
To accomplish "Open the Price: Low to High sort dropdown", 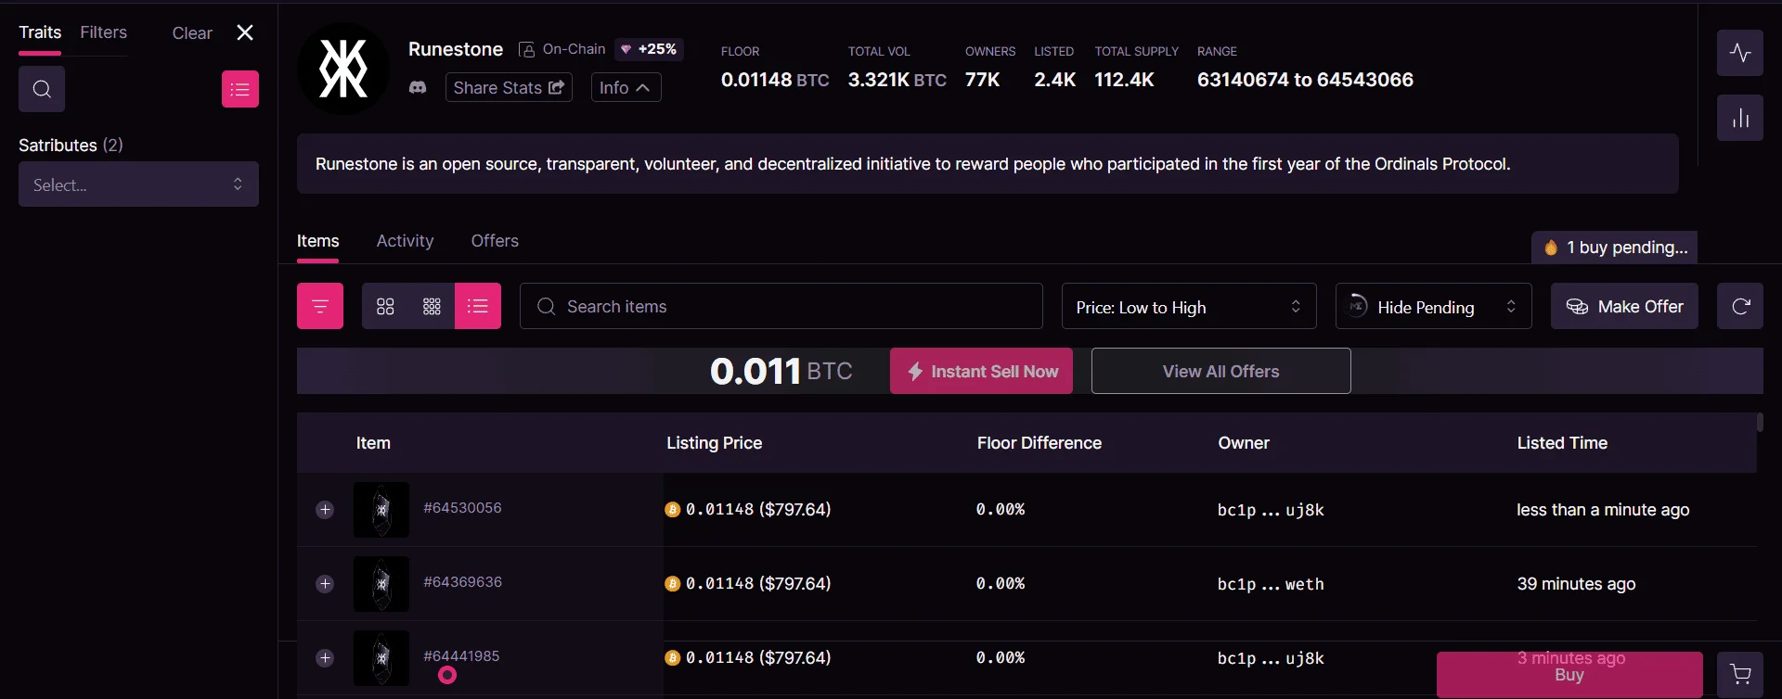I will [x=1189, y=306].
